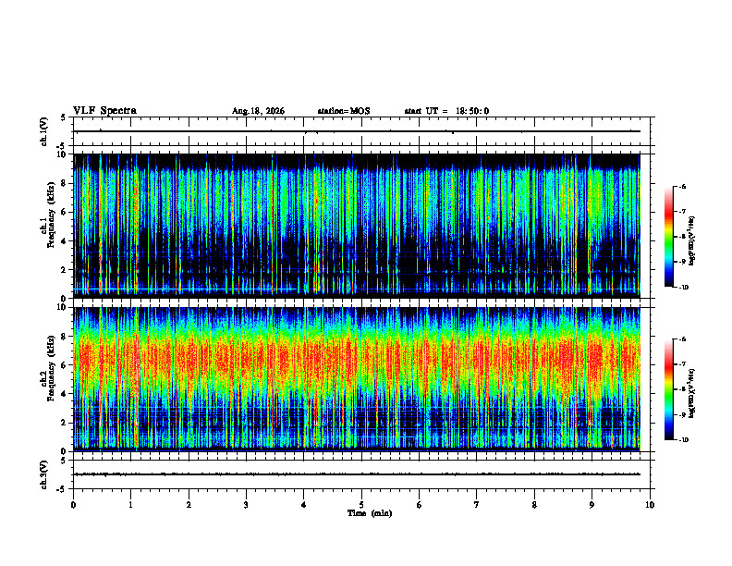Click the ch.1 spectrogram color scale bar

(668, 237)
